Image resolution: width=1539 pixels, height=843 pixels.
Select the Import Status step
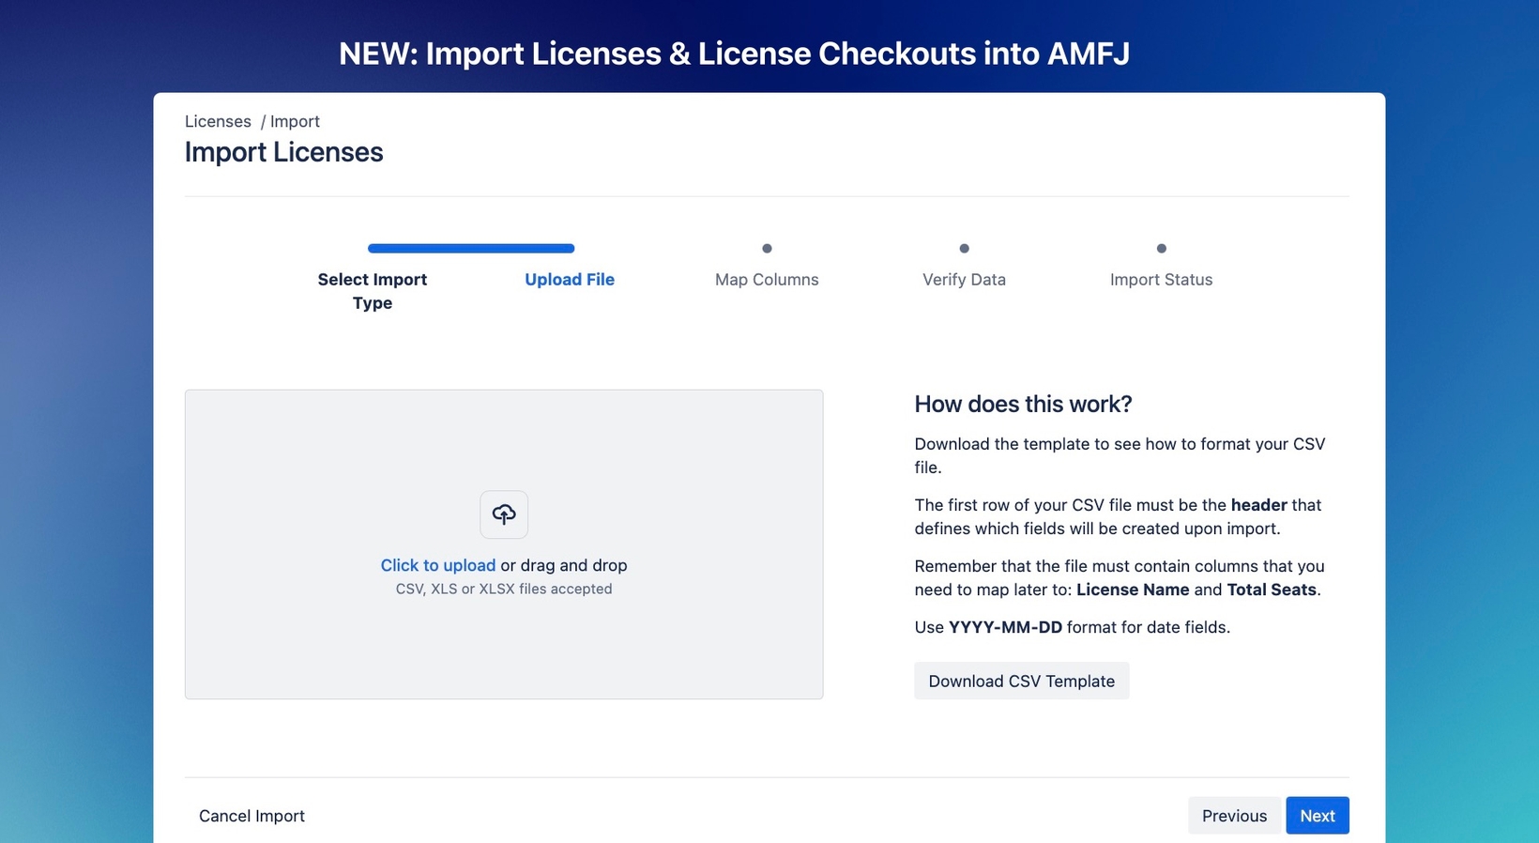pos(1161,280)
